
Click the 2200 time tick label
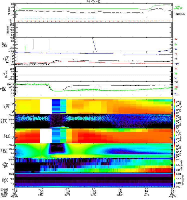pos(14,195)
